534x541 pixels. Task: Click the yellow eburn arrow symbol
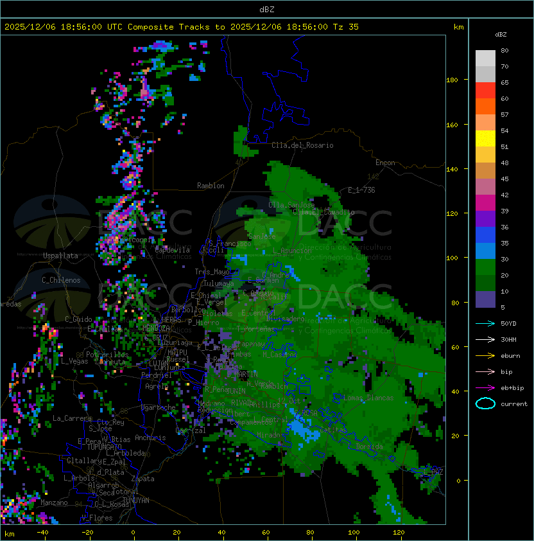pos(485,356)
